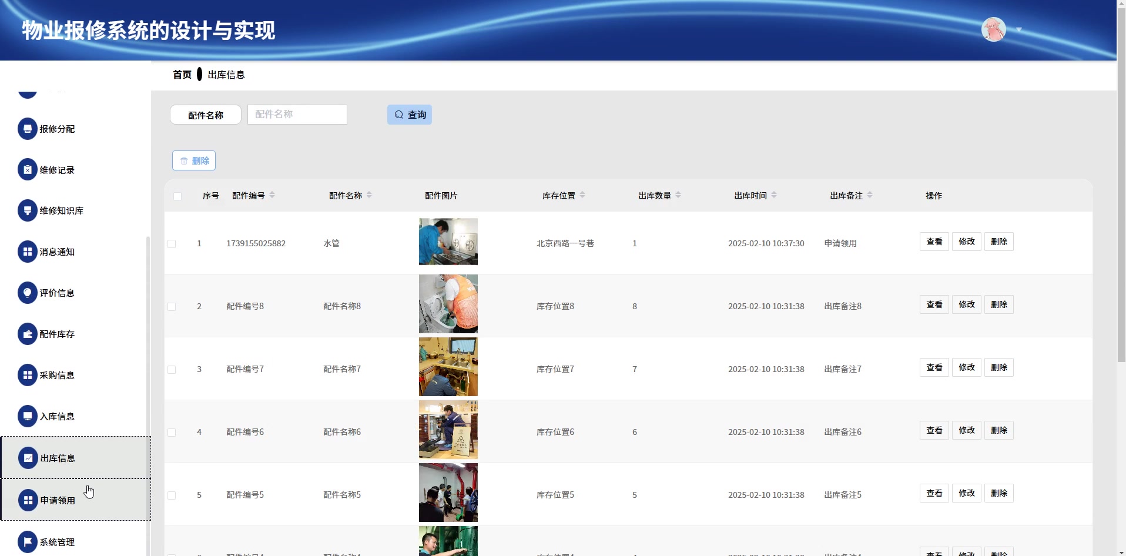1126x556 pixels.
Task: Click the 查询 search button
Action: (410, 115)
